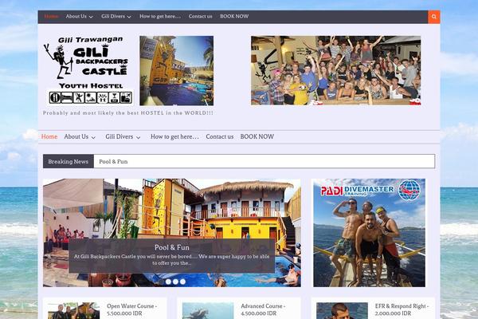This screenshot has height=319, width=478.
Task: Open the group party header photo
Action: [335, 70]
